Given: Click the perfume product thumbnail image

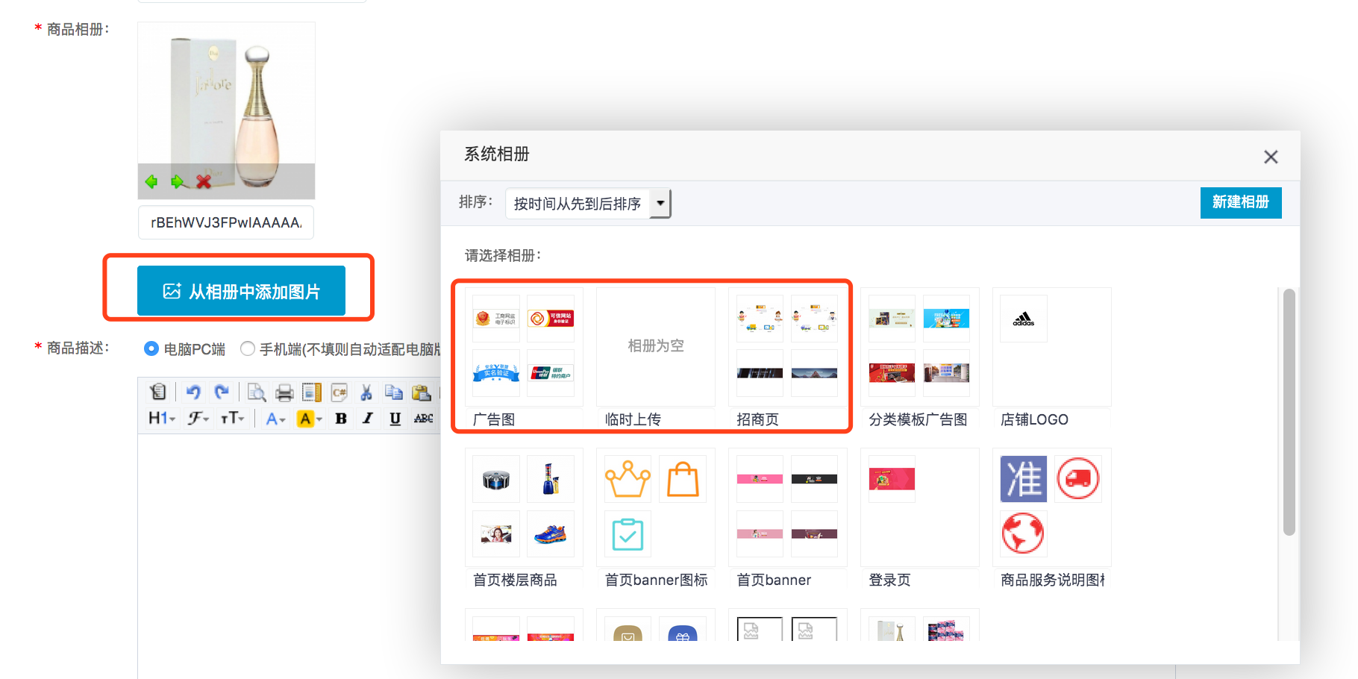Looking at the screenshot, I should point(226,110).
